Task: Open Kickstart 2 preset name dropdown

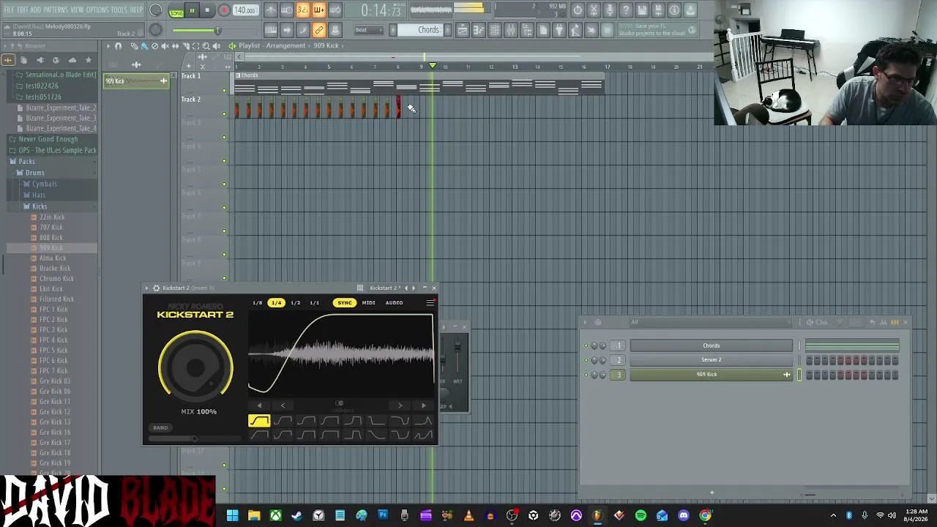Action: (385, 288)
